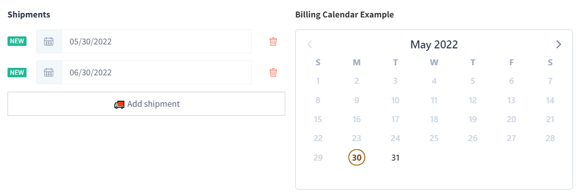Screen dimensions: 582x196
Task: Click day 28 in the calendar
Action: (x=550, y=139)
